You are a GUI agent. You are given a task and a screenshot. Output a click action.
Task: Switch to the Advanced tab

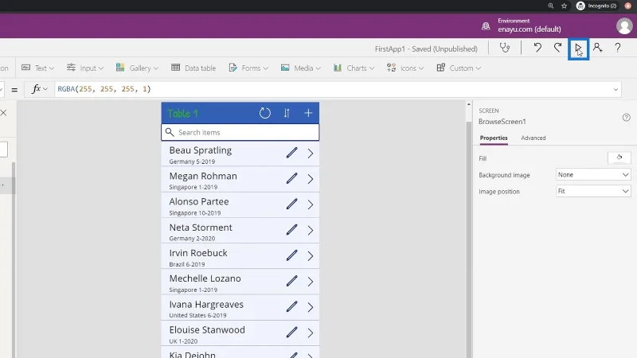coord(533,138)
